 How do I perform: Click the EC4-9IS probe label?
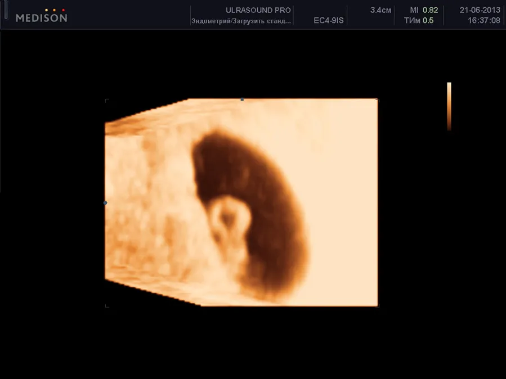coord(329,21)
